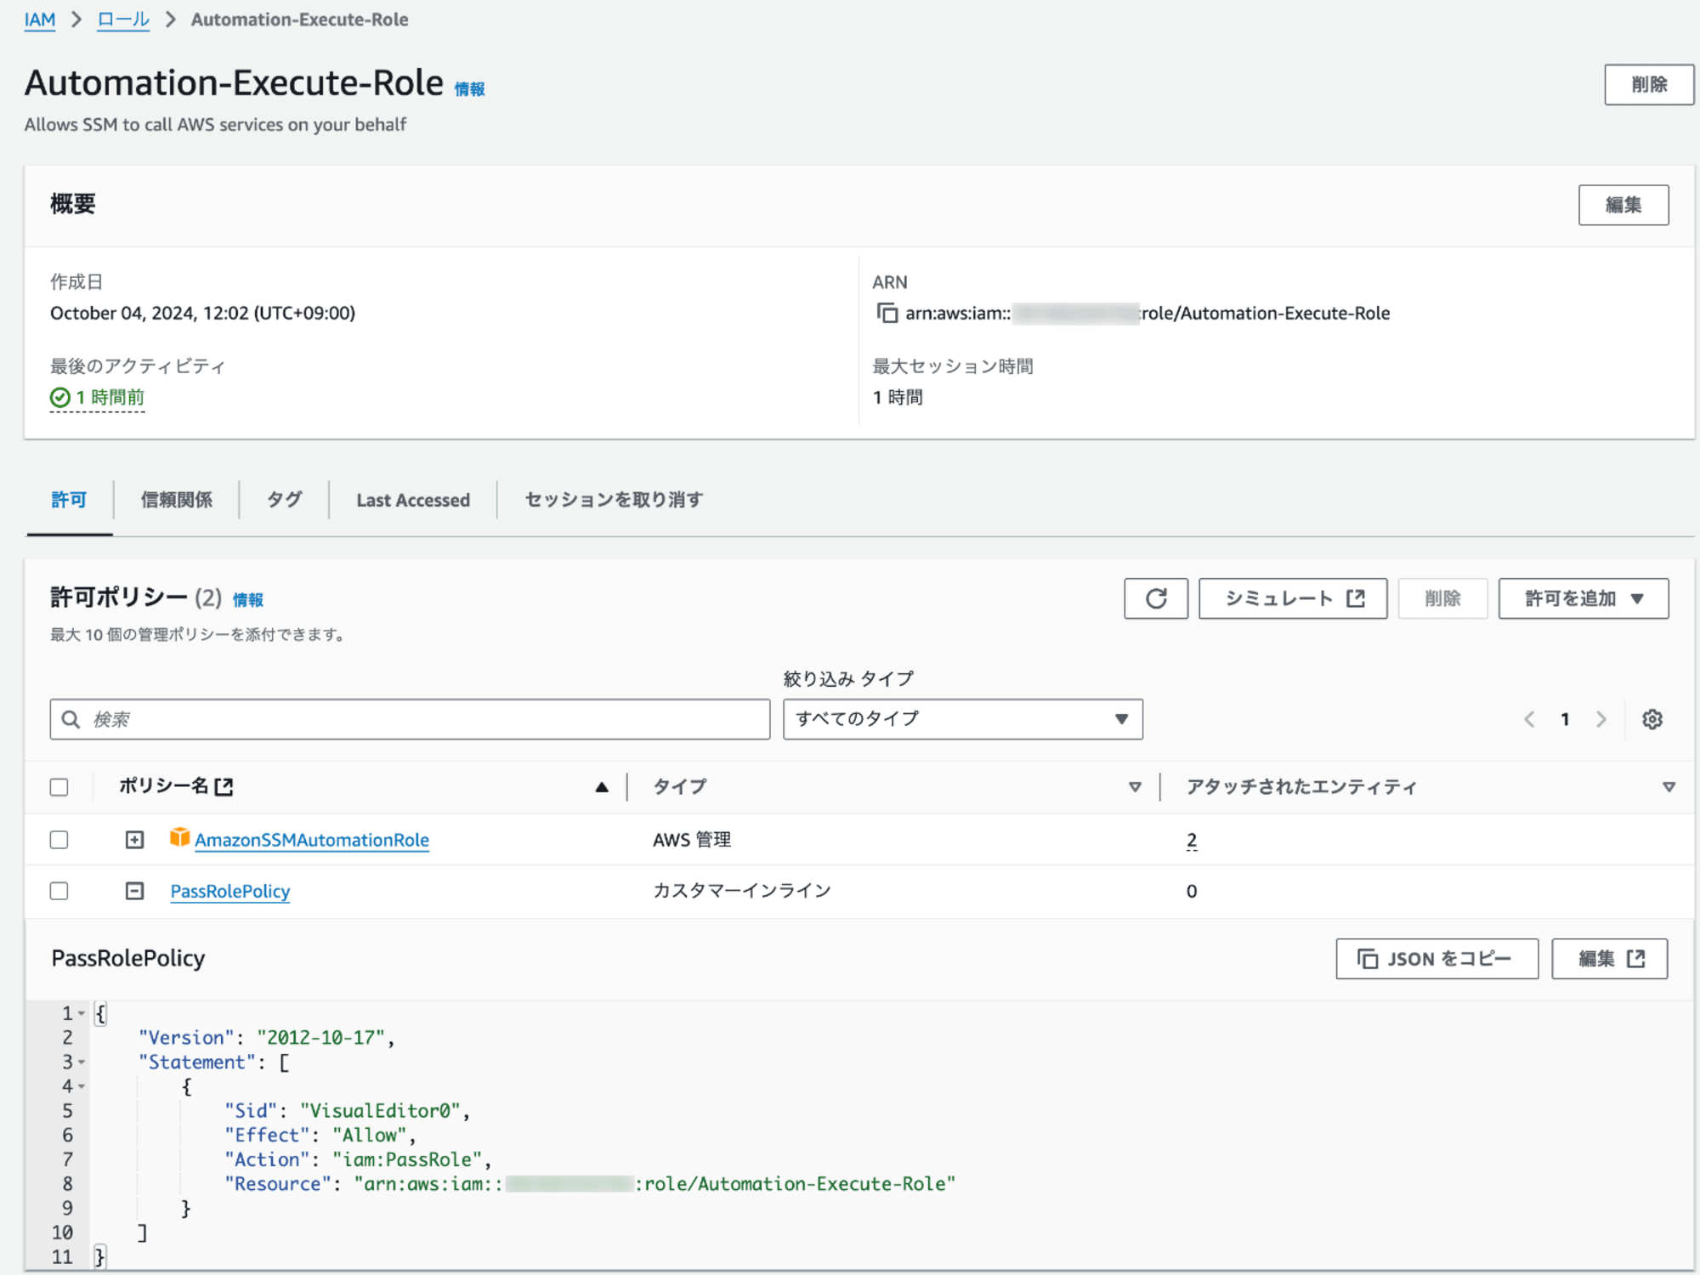This screenshot has height=1275, width=1700.
Task: Switch to the 信頼関係 tab
Action: (x=177, y=500)
